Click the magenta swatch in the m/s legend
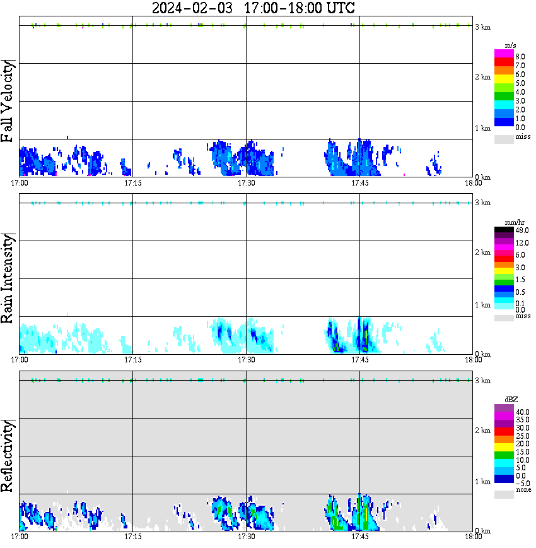This screenshot has width=536, height=548. coord(504,53)
